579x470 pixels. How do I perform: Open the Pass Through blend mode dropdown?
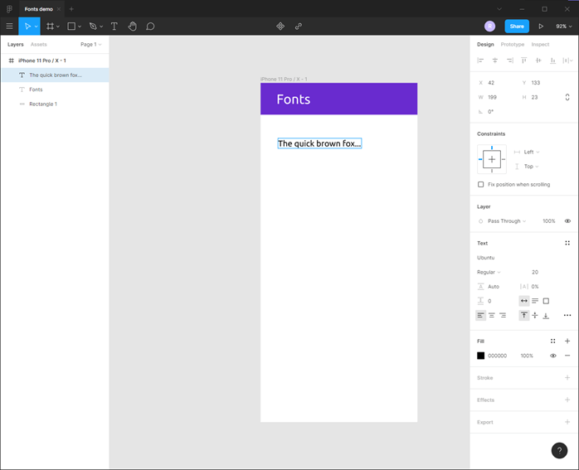coord(506,221)
